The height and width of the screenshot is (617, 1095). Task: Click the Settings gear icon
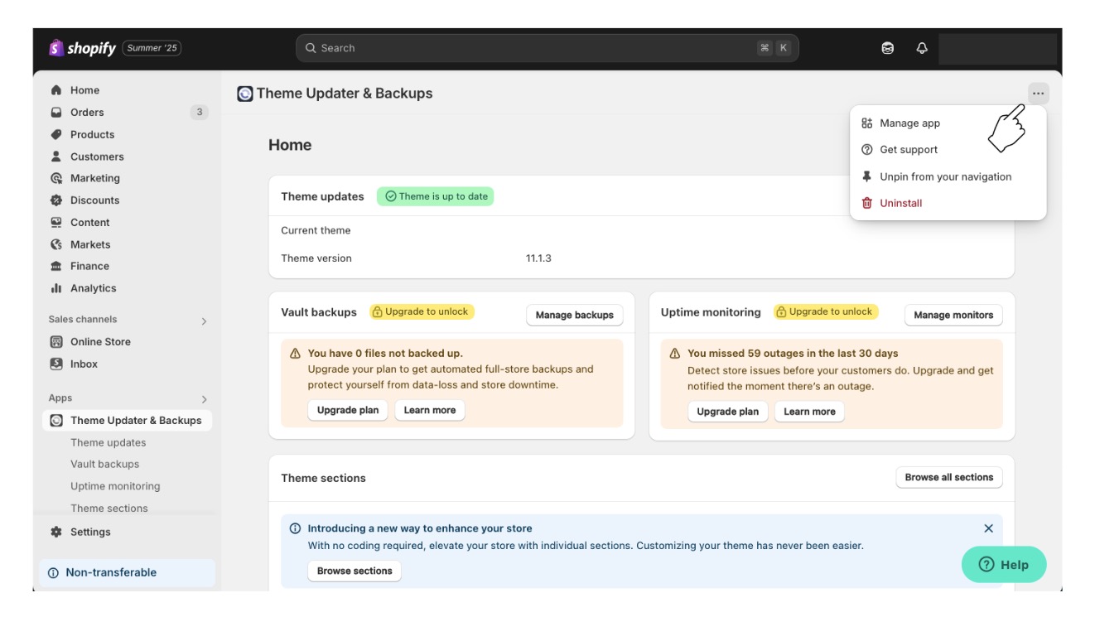56,532
